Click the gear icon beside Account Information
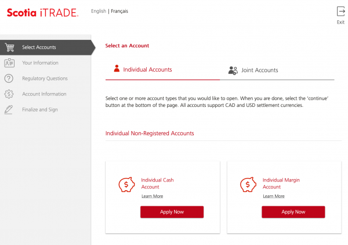This screenshot has width=348, height=245. [9, 94]
